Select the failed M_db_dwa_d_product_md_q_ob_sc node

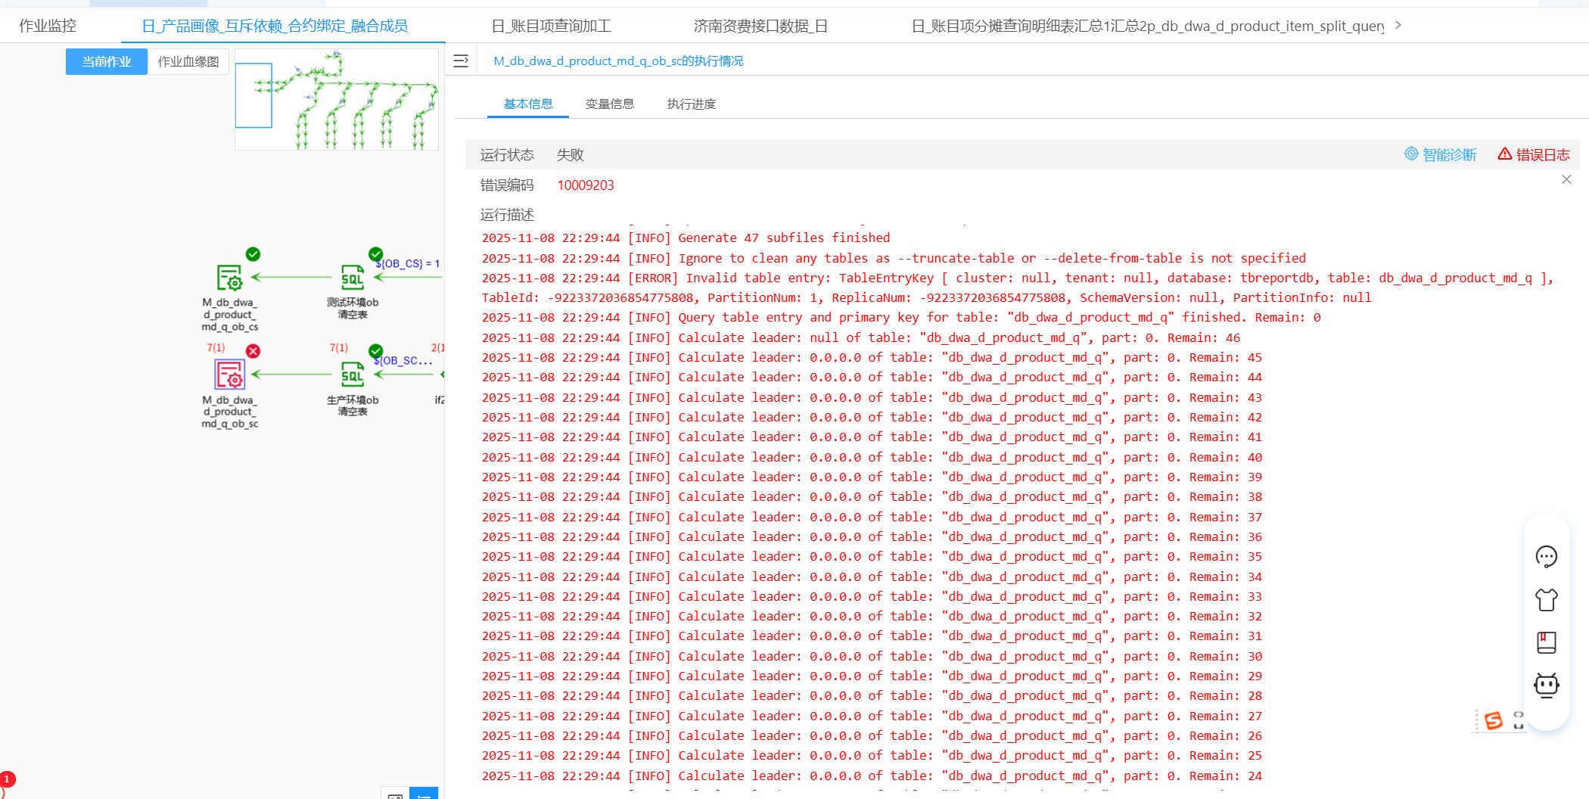click(x=230, y=375)
